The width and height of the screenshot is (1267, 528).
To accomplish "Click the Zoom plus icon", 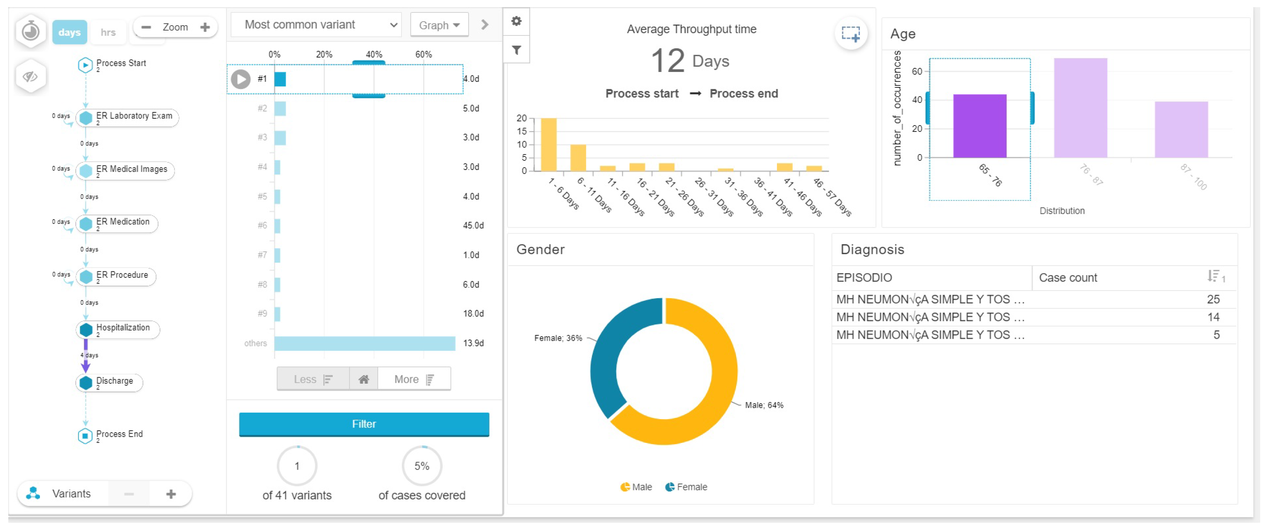I will pyautogui.click(x=205, y=27).
